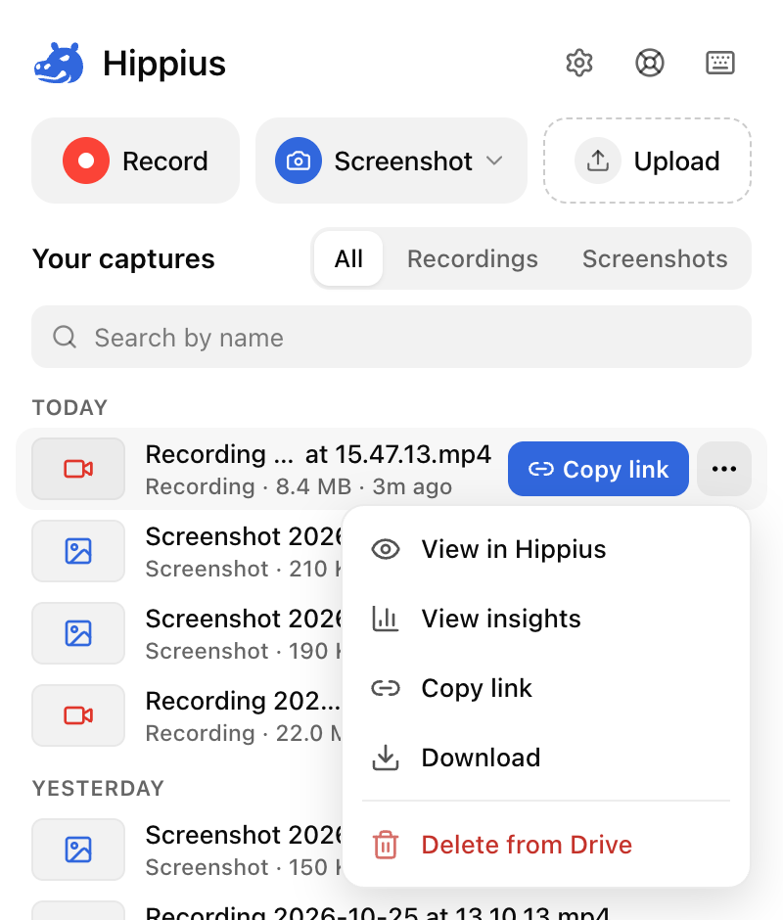Open settings via the gear icon
The width and height of the screenshot is (783, 920).
pos(579,63)
